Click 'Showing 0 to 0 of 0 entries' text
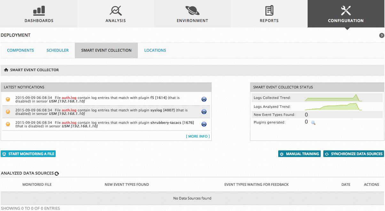The height and width of the screenshot is (211, 385). pyautogui.click(x=30, y=208)
